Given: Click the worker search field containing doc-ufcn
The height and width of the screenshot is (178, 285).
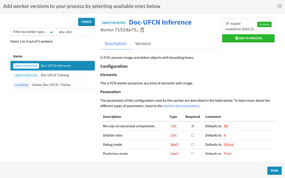Looking at the screenshot, I should coord(76,32).
